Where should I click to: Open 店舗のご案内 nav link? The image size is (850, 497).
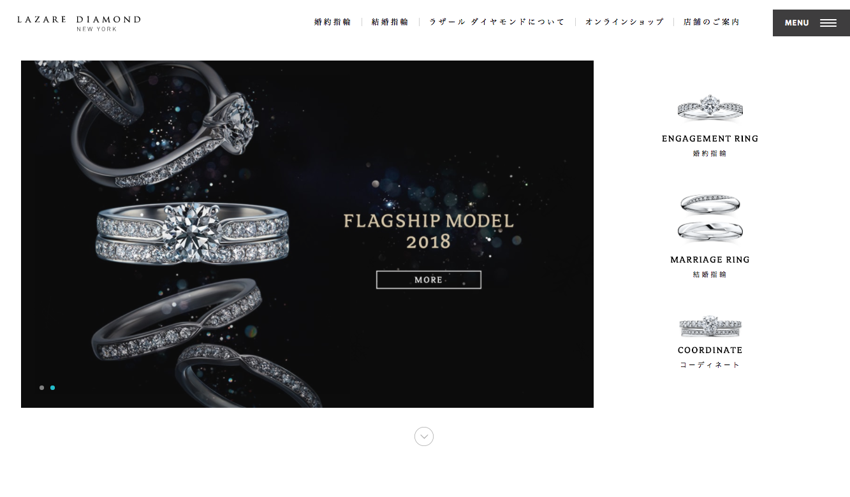pos(712,22)
